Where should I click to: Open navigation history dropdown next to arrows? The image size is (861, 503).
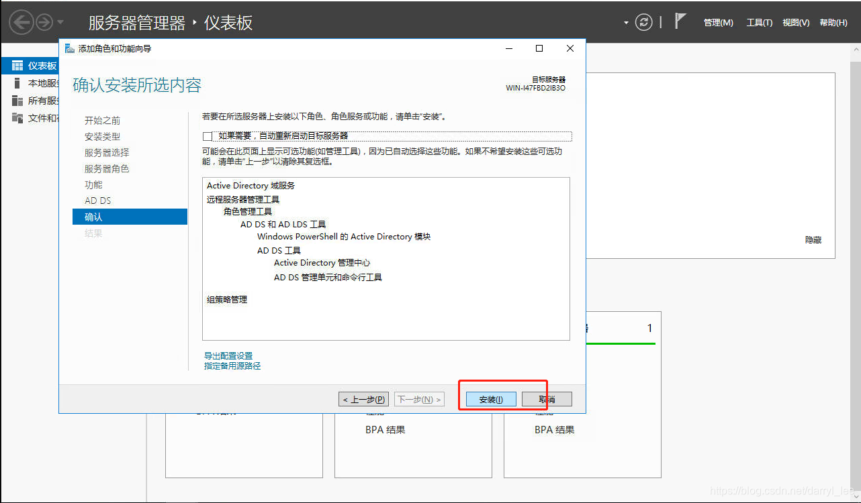click(60, 23)
